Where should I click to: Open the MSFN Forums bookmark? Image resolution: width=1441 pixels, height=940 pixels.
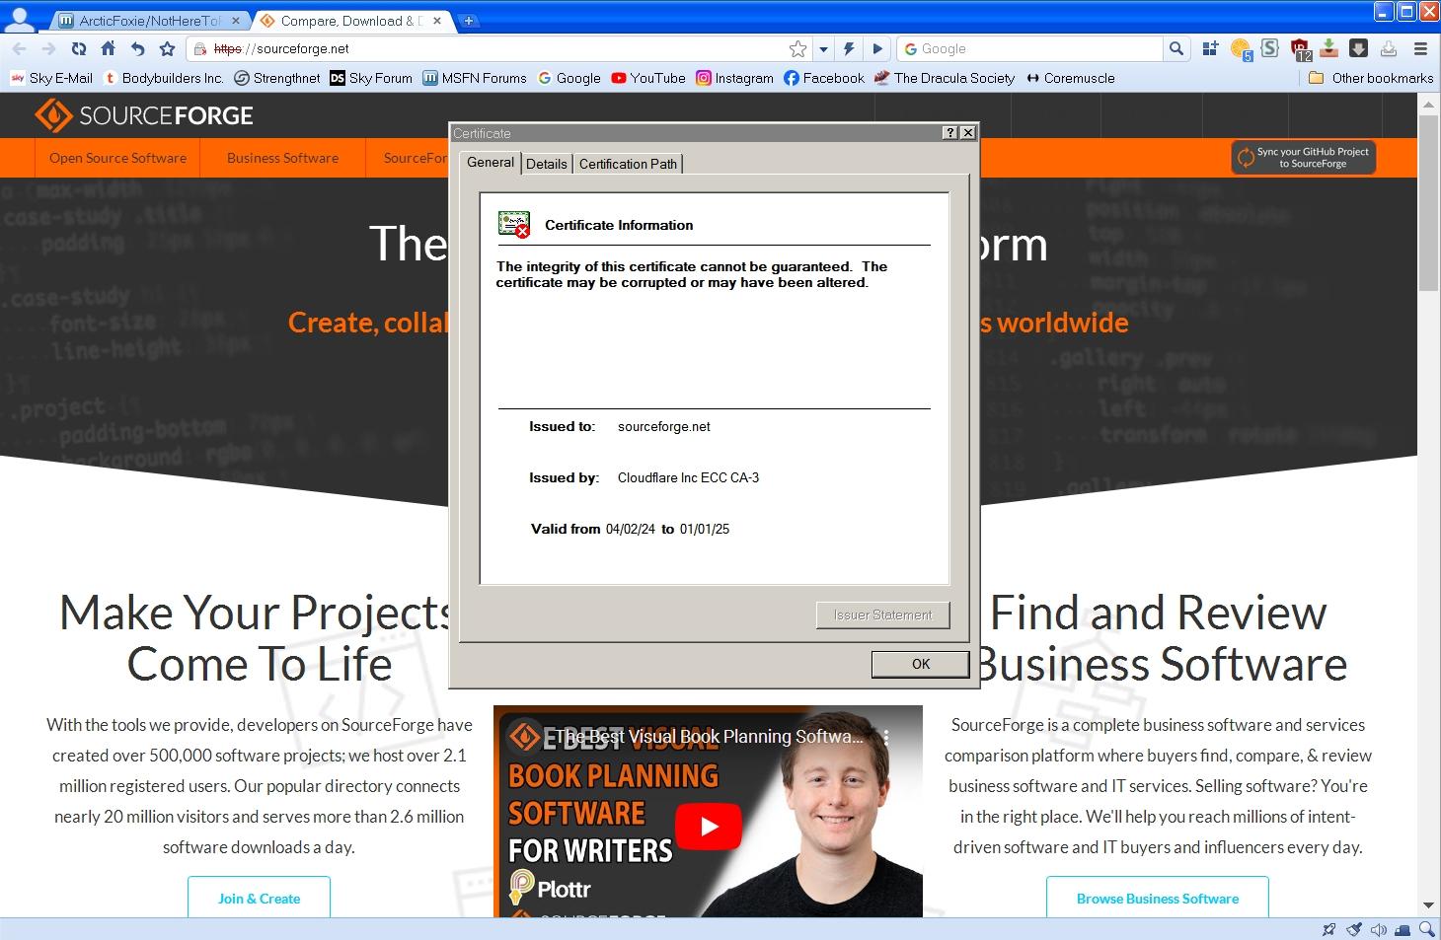point(475,78)
